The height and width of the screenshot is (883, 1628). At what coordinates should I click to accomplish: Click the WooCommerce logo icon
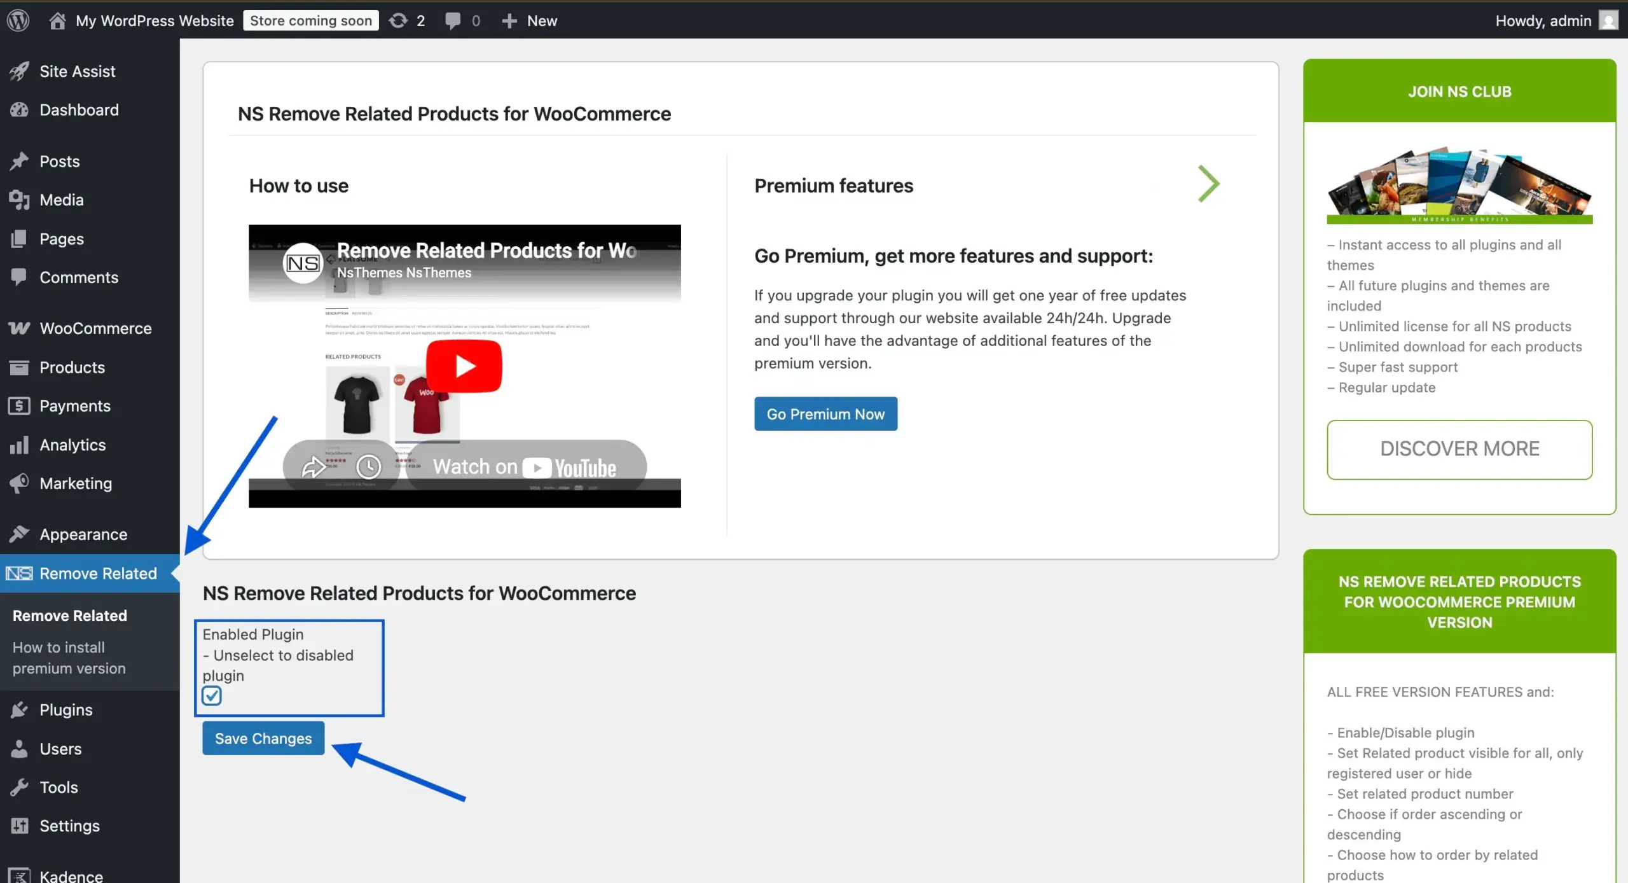click(19, 328)
